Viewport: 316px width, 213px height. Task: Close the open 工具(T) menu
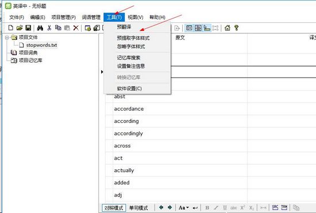(114, 17)
